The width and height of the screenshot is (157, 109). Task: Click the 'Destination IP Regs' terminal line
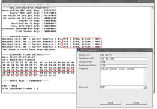[34, 23]
